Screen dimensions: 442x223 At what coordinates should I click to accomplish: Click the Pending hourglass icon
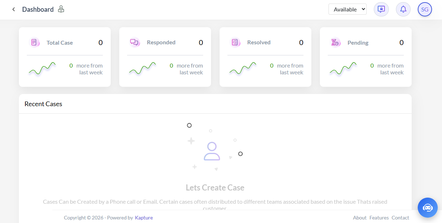click(335, 43)
